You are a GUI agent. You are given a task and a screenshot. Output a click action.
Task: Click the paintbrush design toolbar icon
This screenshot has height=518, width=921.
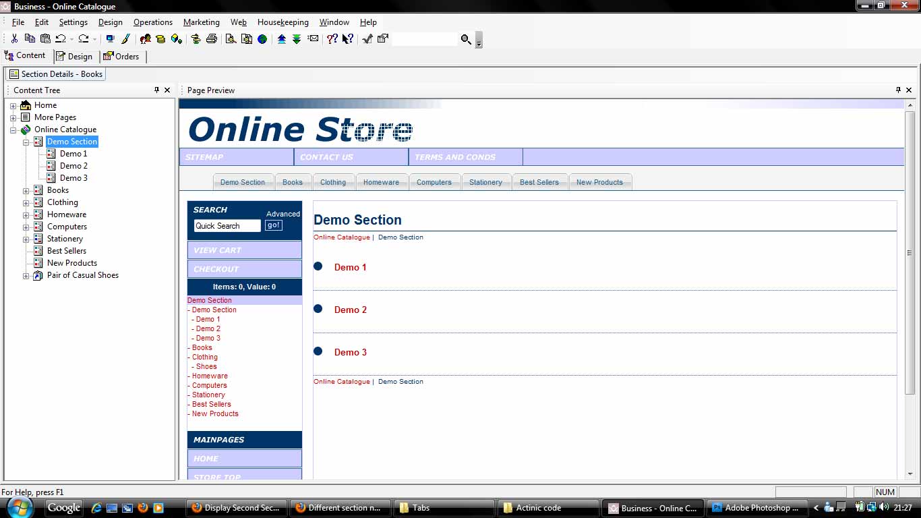[x=125, y=39]
